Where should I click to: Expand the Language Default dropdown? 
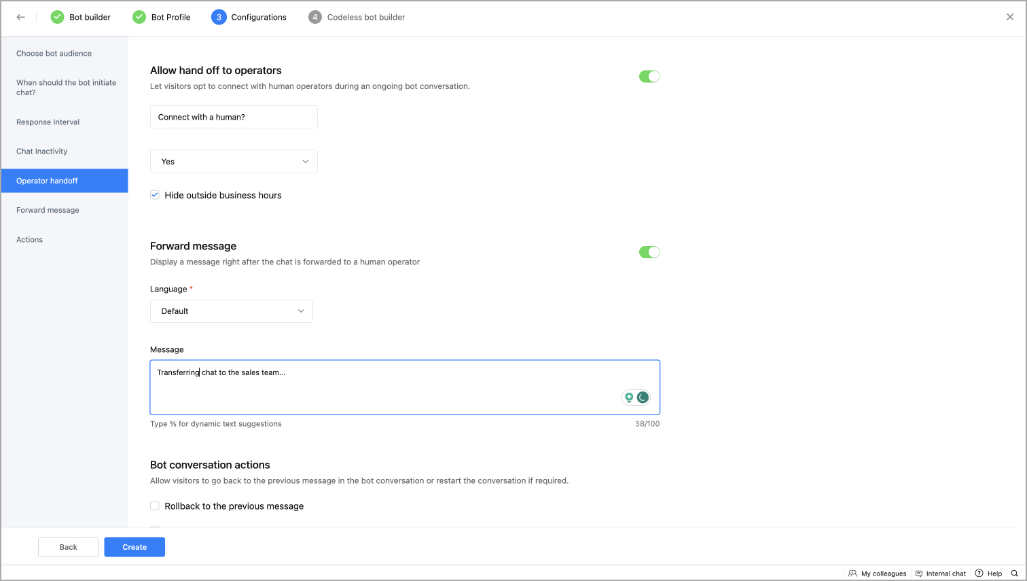231,311
